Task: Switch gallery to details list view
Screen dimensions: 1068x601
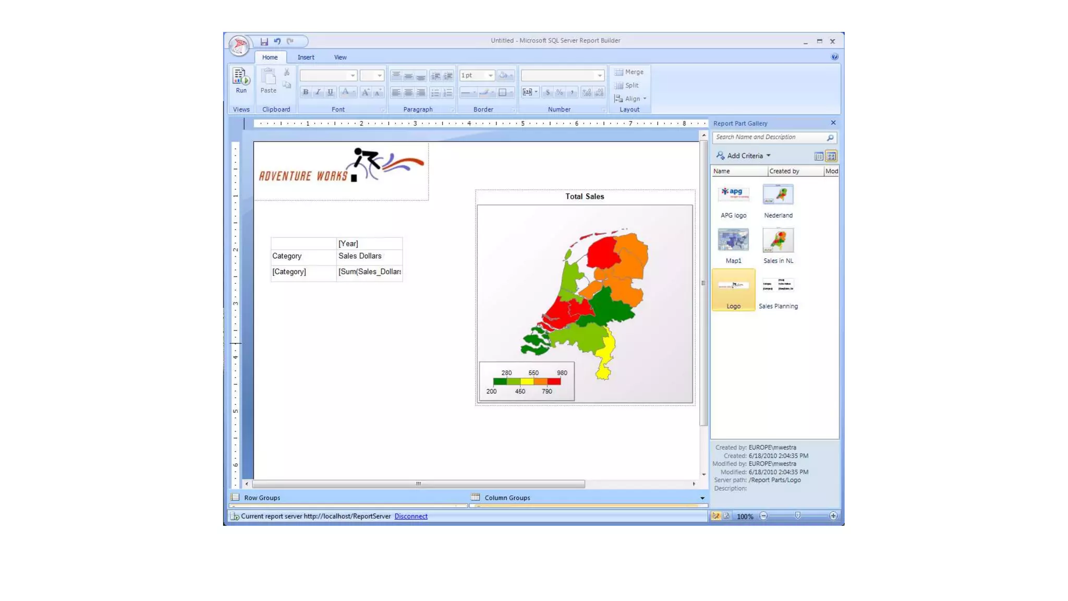Action: coord(818,156)
